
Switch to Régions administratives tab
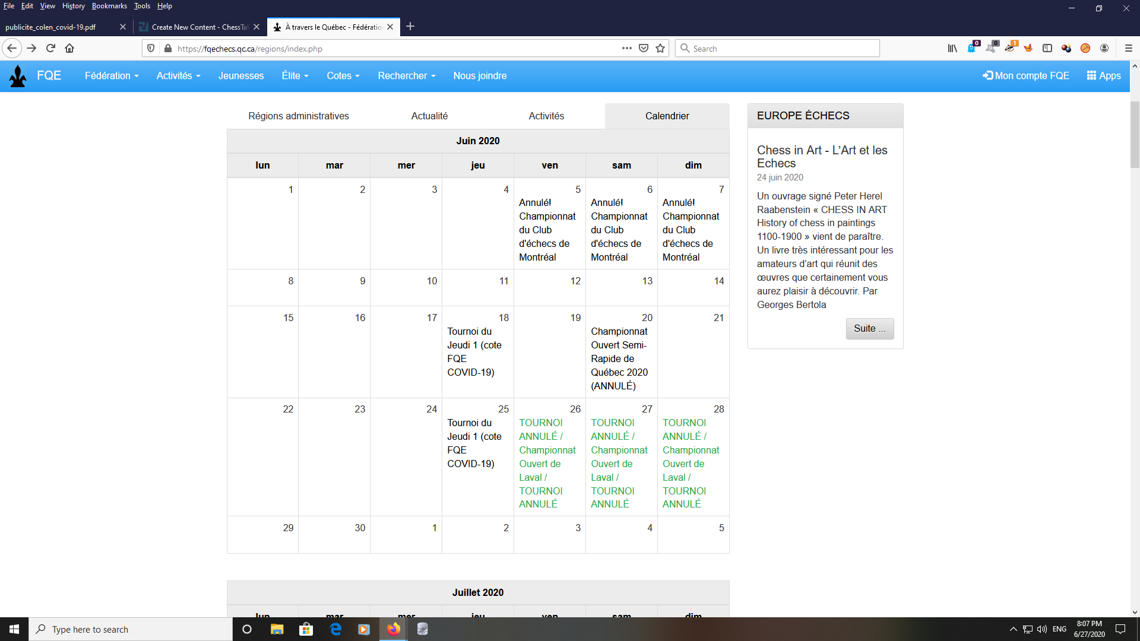(x=299, y=116)
